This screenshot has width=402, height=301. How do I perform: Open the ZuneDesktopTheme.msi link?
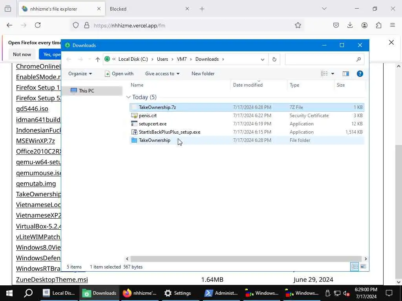pos(52,279)
